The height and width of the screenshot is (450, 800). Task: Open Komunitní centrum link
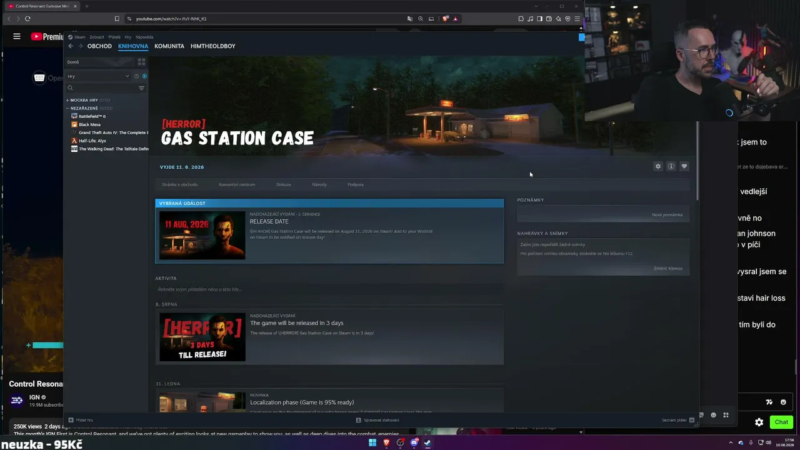pyautogui.click(x=237, y=184)
